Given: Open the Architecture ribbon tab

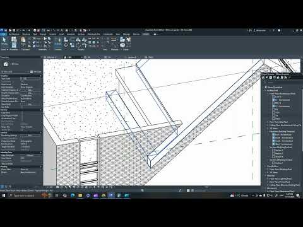Looking at the screenshot, I should click(14, 34).
